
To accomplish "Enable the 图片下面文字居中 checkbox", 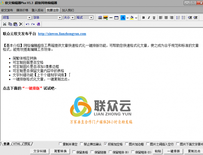I will click(178, 144).
